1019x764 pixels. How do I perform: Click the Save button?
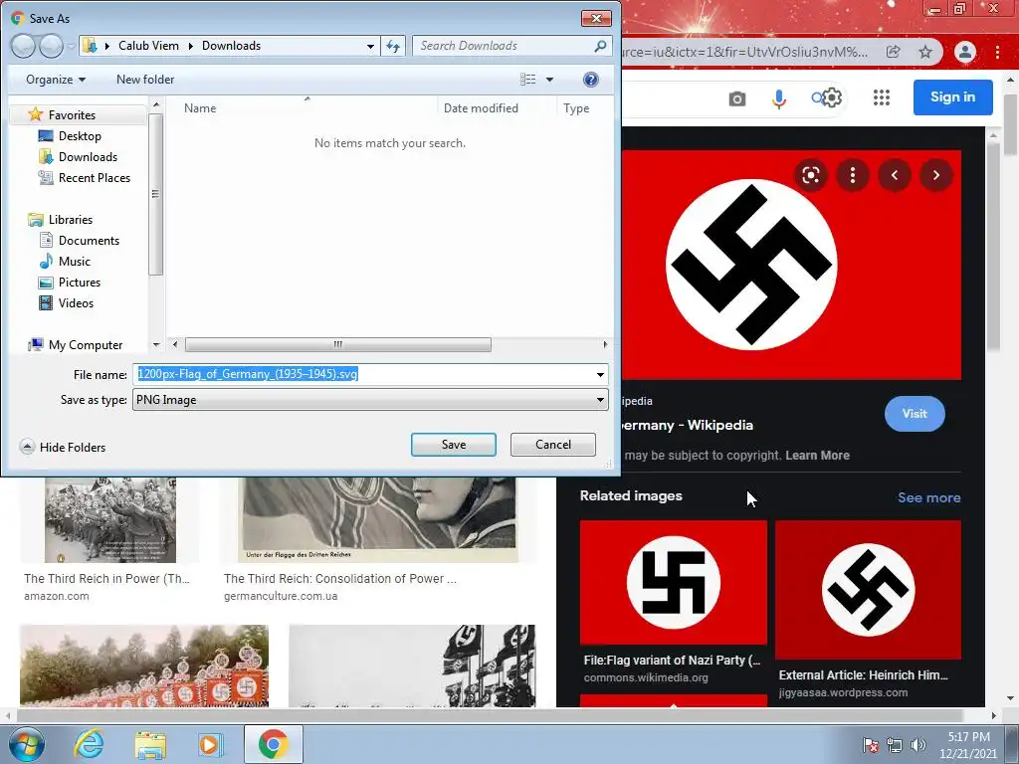[x=454, y=445]
